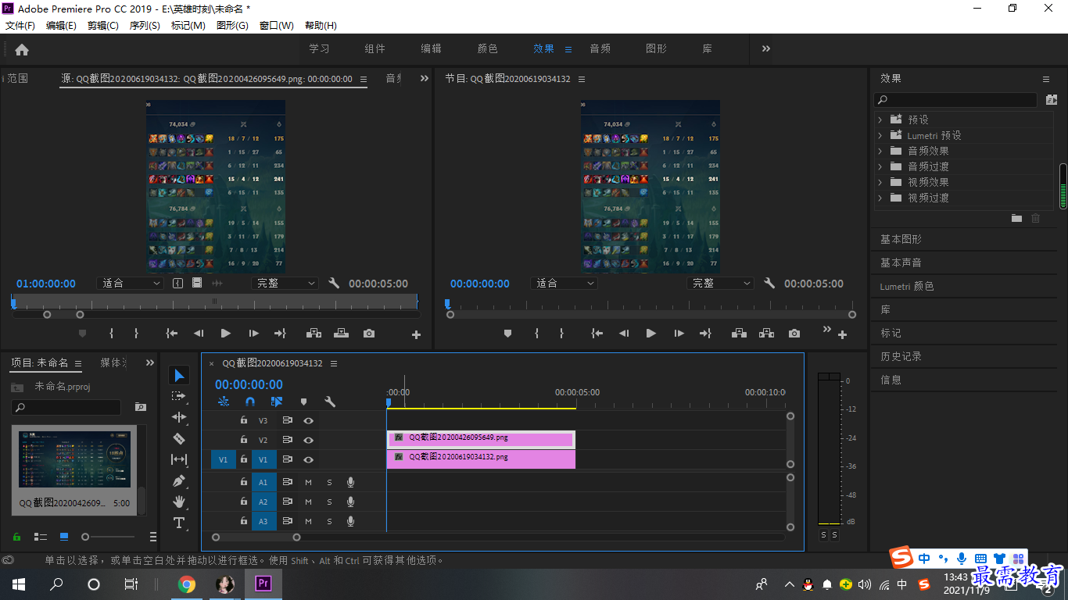
Task: Switch Project panel to list view
Action: point(41,537)
